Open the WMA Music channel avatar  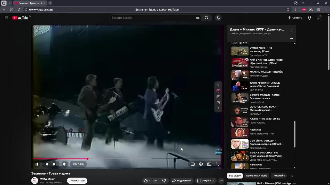(x=35, y=181)
